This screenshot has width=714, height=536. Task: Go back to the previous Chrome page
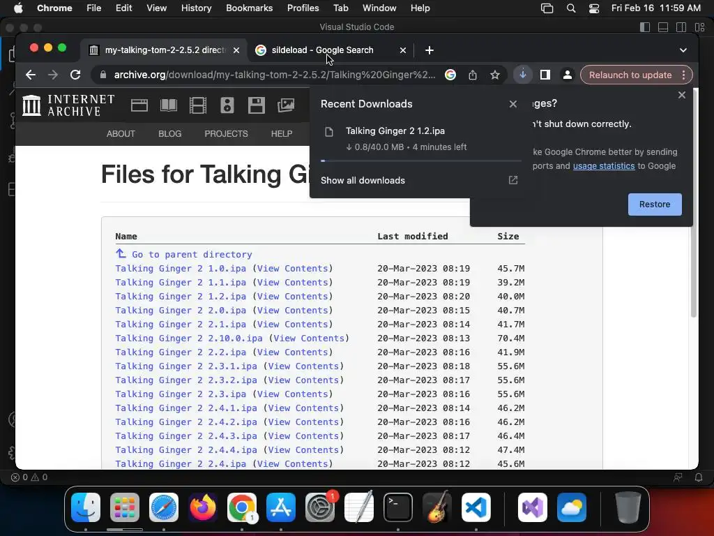coord(31,75)
